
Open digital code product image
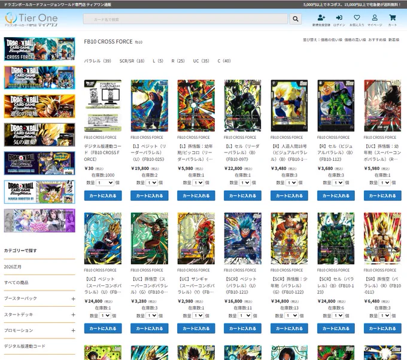[103, 106]
